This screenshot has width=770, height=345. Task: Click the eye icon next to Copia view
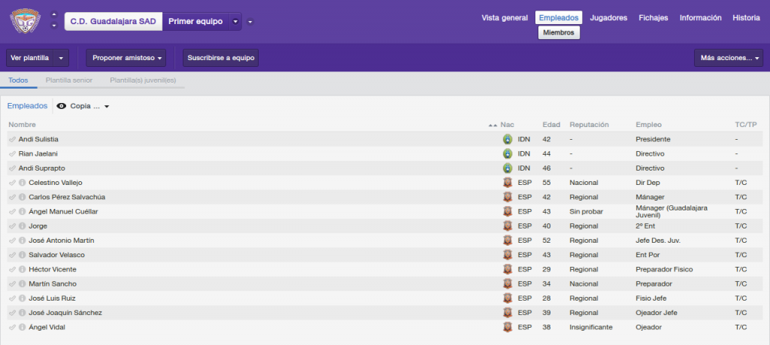62,106
